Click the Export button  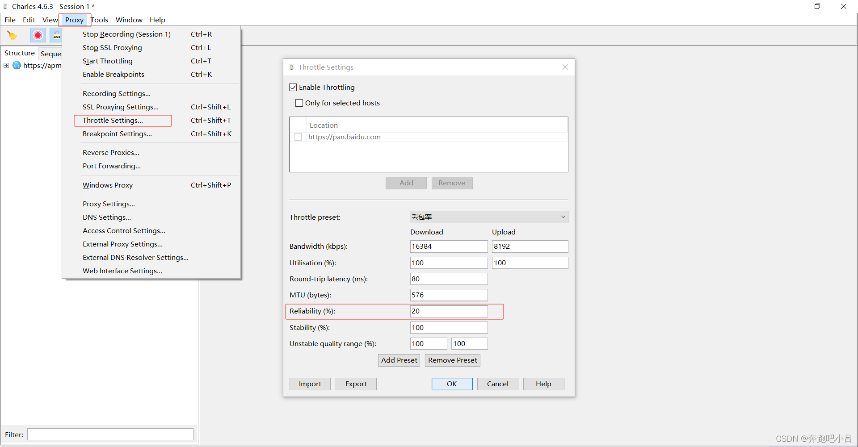(356, 384)
